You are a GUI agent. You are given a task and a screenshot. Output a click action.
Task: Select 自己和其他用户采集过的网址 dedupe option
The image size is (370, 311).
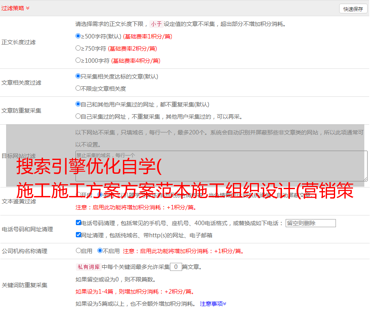(78, 104)
